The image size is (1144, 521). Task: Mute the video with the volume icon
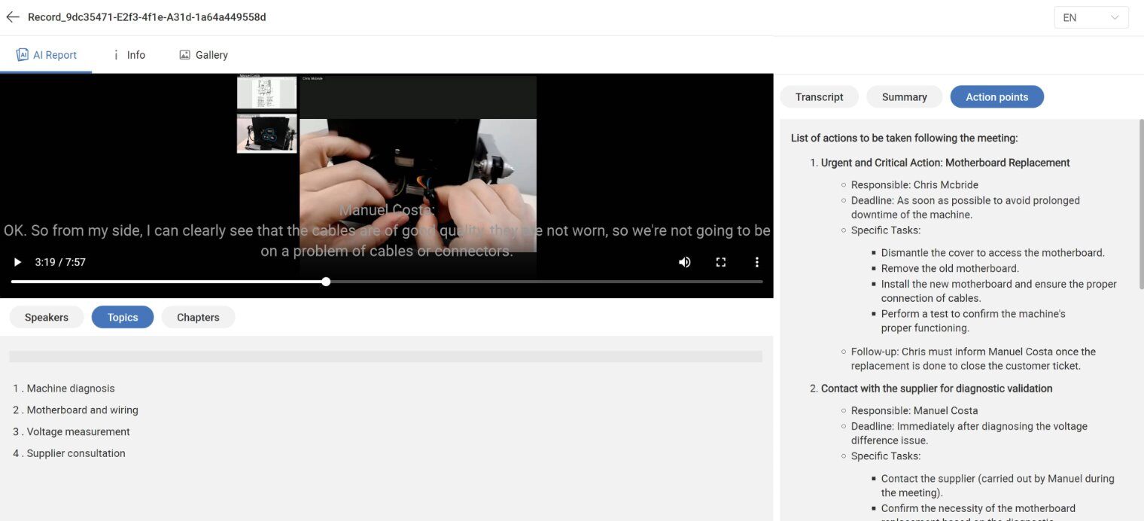click(684, 262)
